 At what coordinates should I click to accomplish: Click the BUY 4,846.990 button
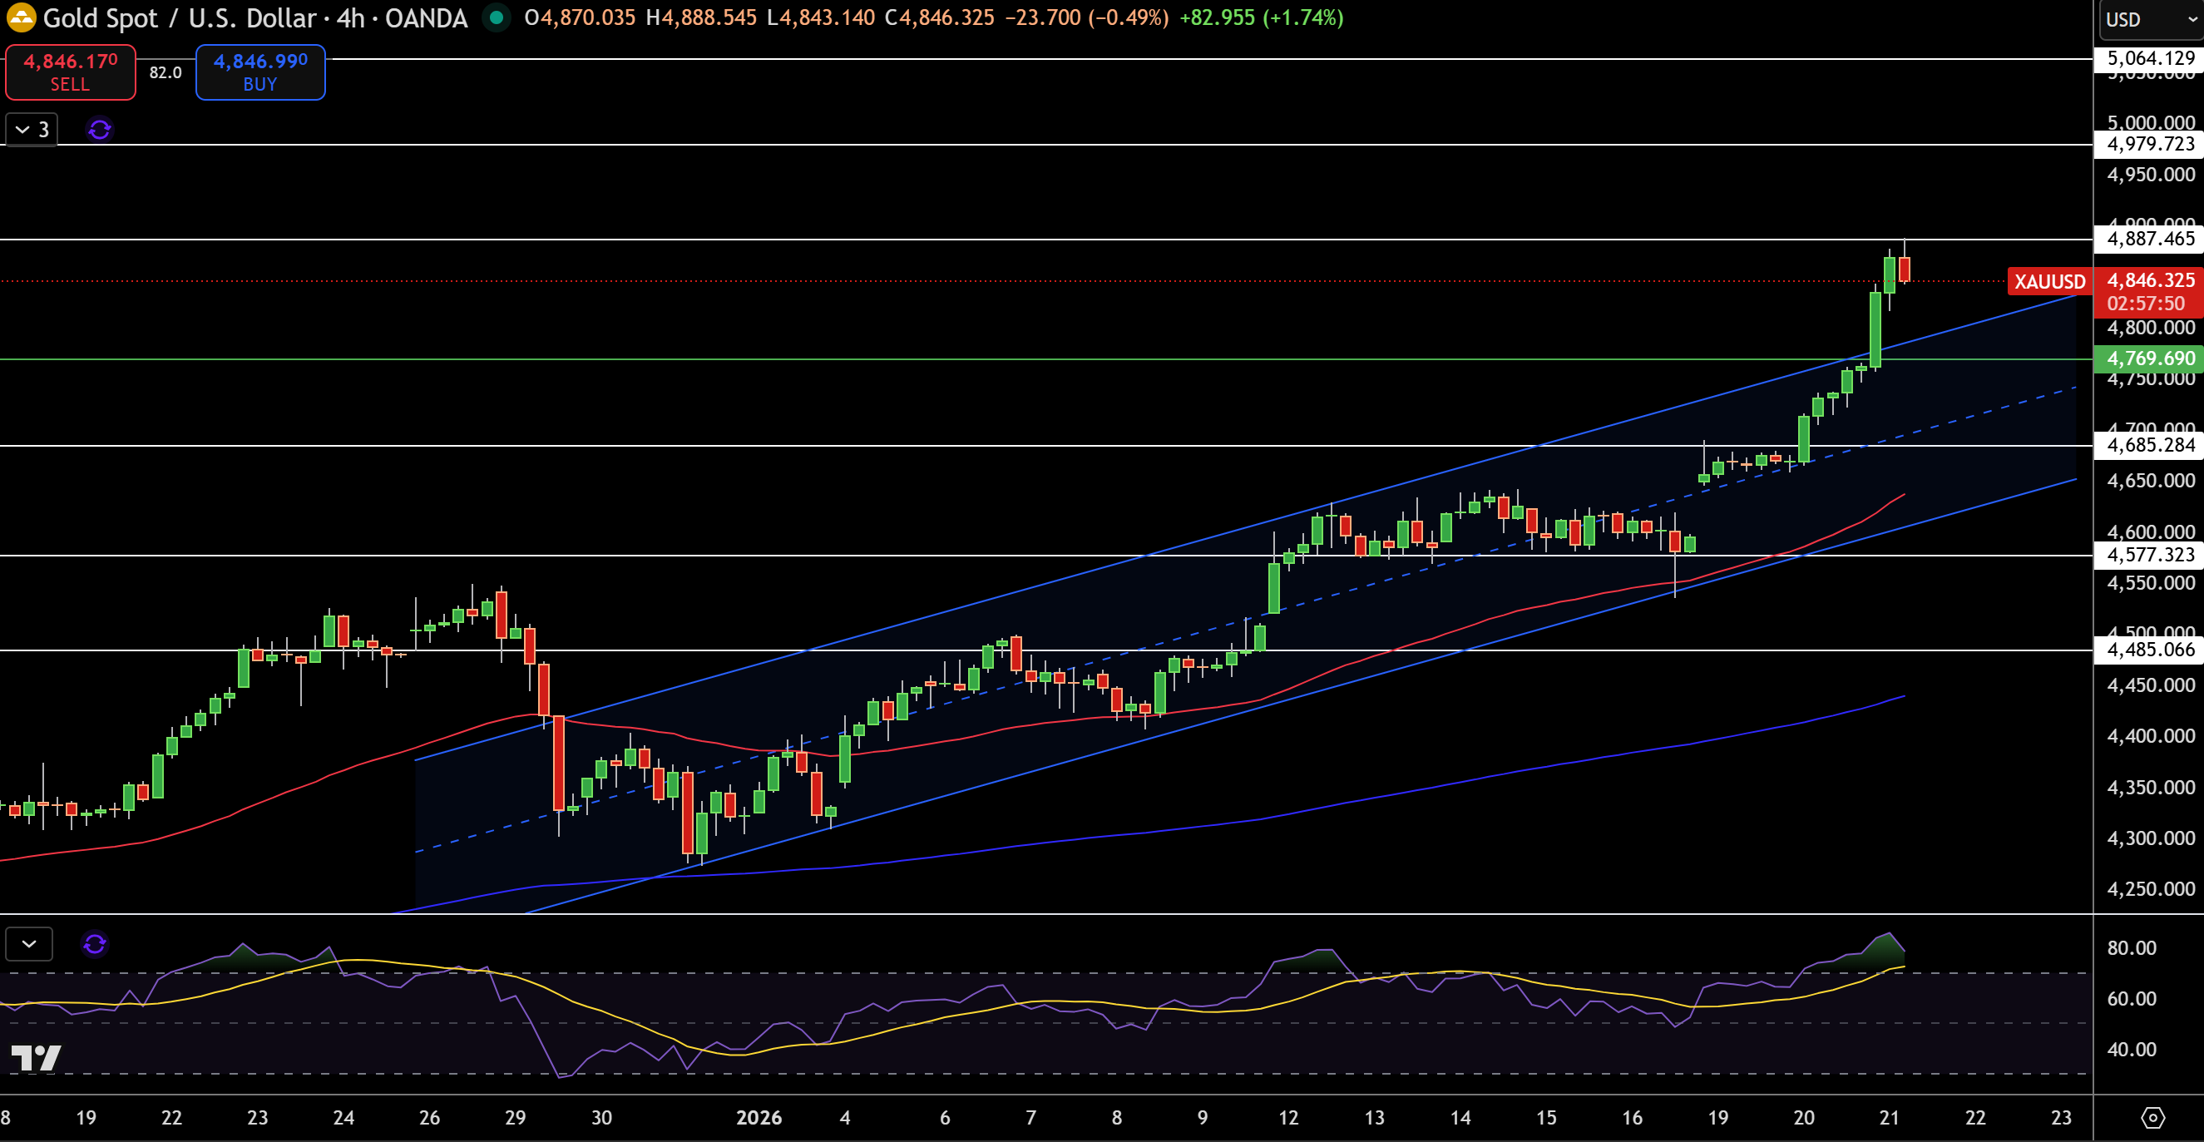tap(260, 72)
